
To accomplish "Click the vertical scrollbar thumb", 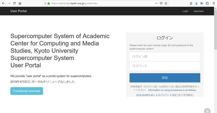I will (x=215, y=30).
